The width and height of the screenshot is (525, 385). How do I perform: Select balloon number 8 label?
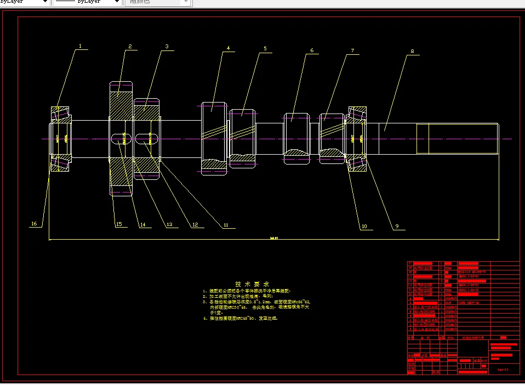412,51
